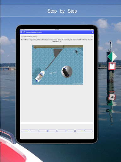The height and width of the screenshot is (162, 121).
Task: Open the hamburger menu icon
Action: [x=21, y=32]
